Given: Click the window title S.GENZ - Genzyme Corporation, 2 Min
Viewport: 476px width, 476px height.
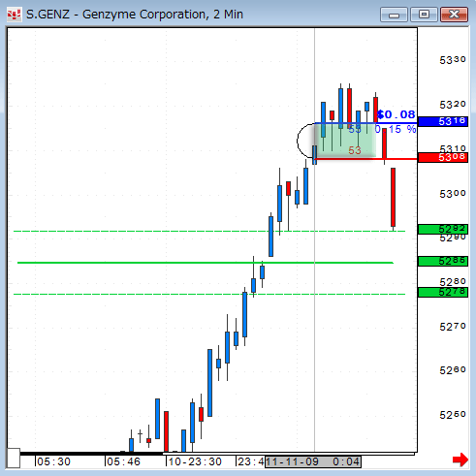Looking at the screenshot, I should [x=135, y=15].
